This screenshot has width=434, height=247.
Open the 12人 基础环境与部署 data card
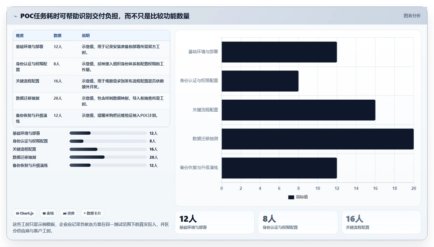point(215,222)
